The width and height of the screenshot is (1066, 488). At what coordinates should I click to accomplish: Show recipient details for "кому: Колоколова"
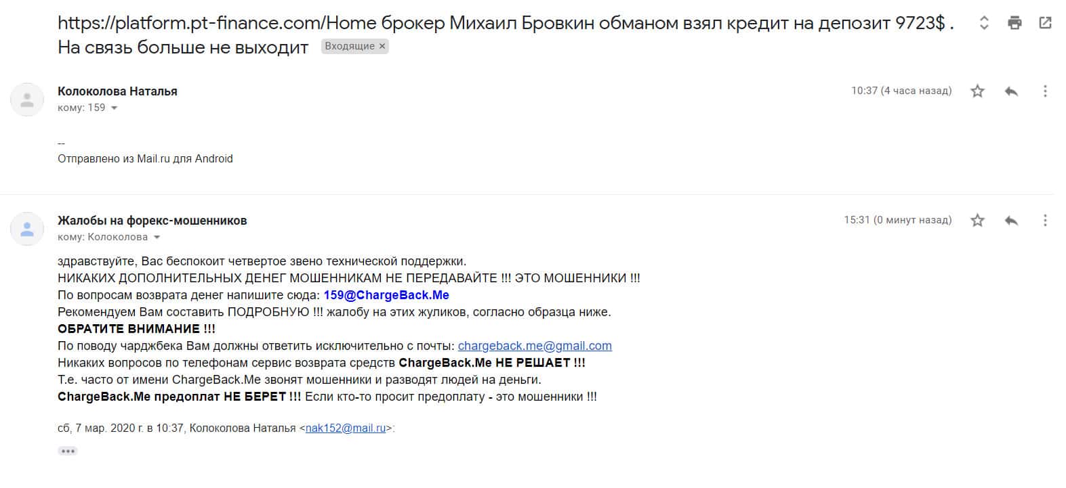(157, 238)
